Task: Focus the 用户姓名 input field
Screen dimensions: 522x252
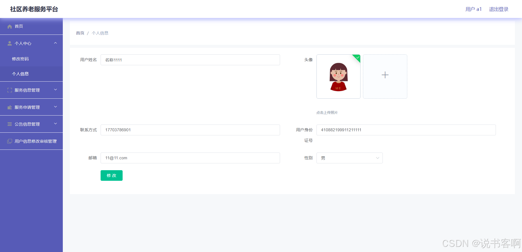Action: click(x=190, y=60)
